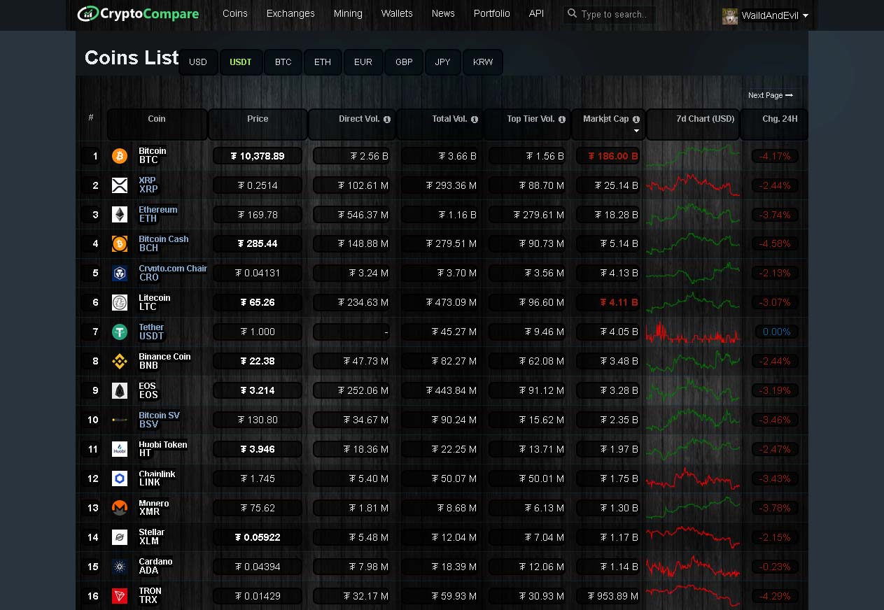Open the Bitcoin coin link
This screenshot has width=884, height=610.
pyautogui.click(x=153, y=151)
